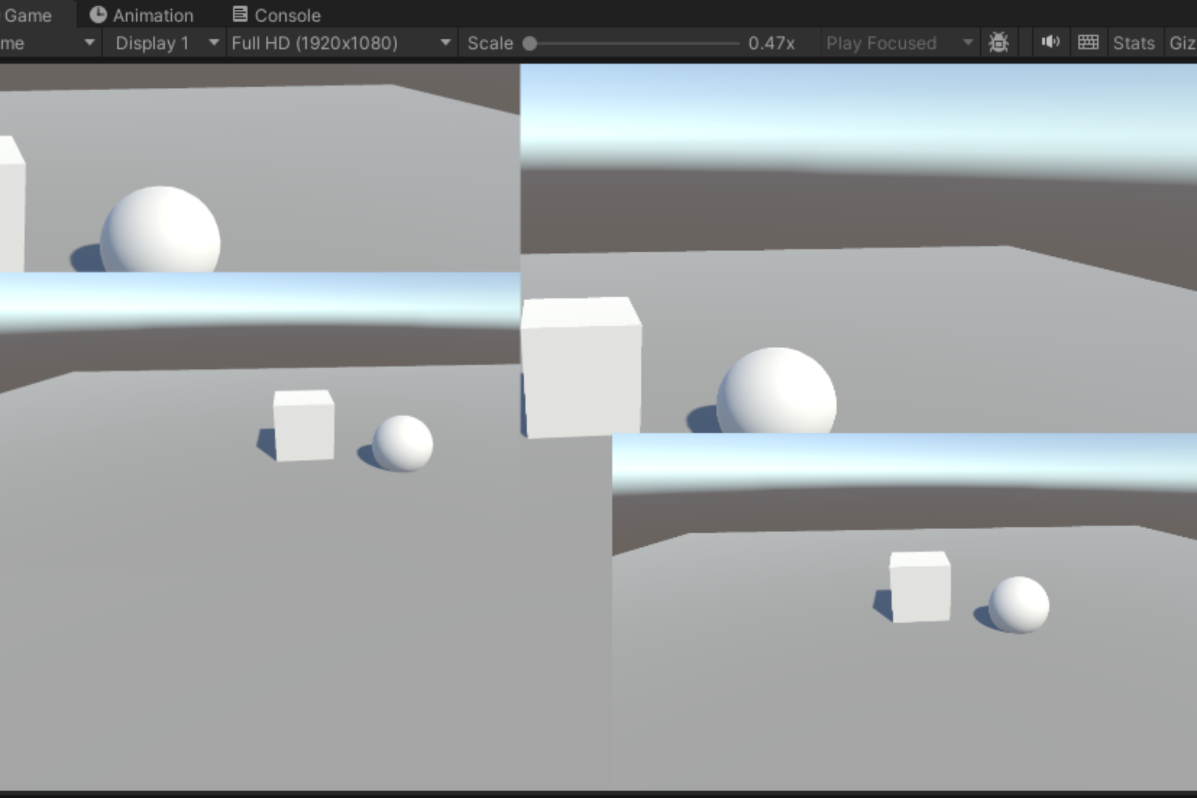Click the Scale slider handle
Screen dimensions: 1197x798
tap(530, 44)
